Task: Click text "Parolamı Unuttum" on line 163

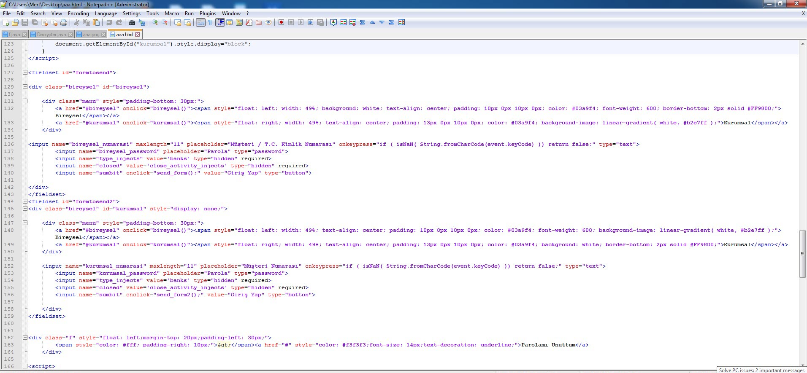Action: tap(548, 345)
